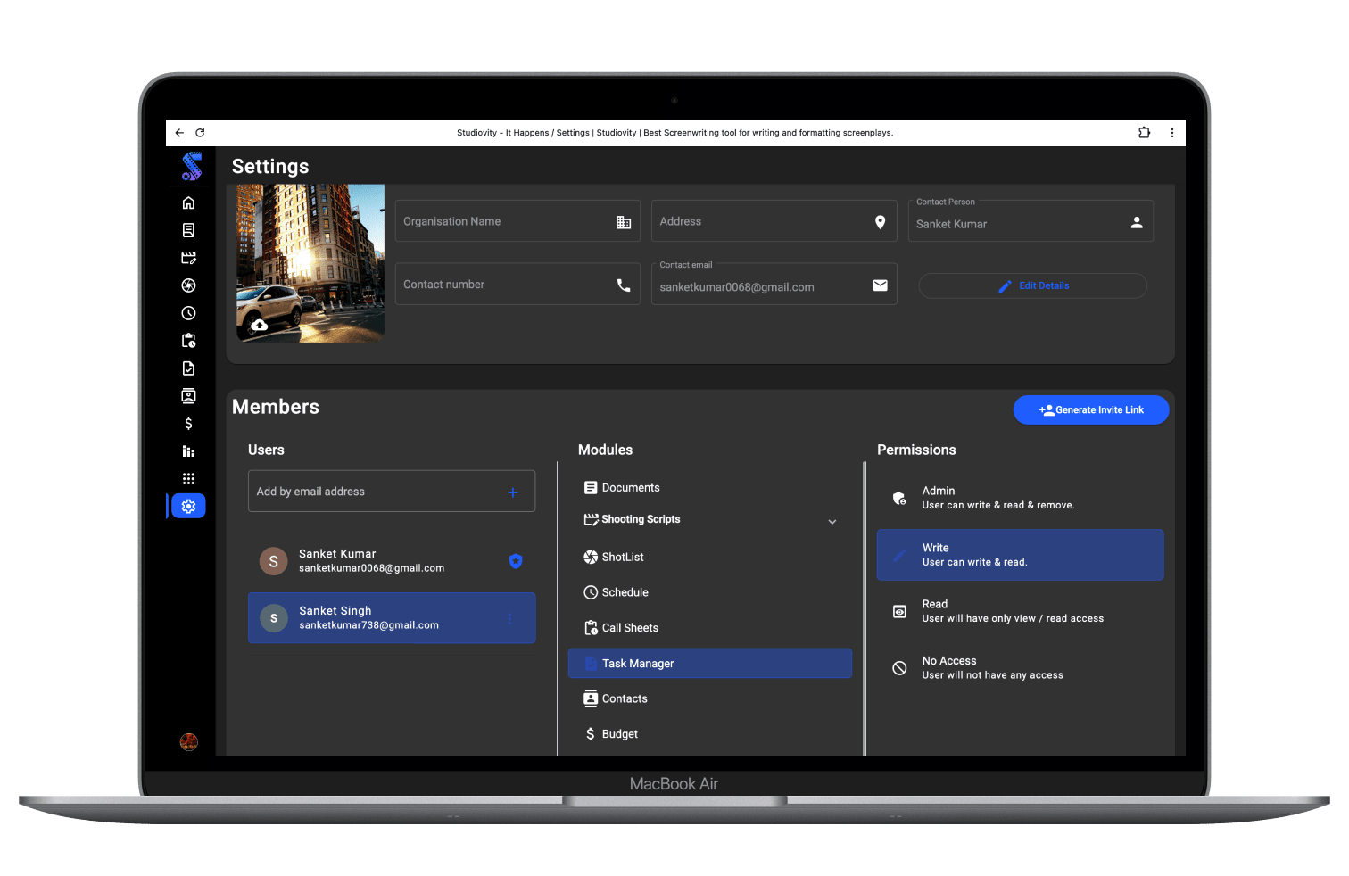Screen dimensions: 1349x876
Task: Select the Documents module
Action: (x=710, y=488)
